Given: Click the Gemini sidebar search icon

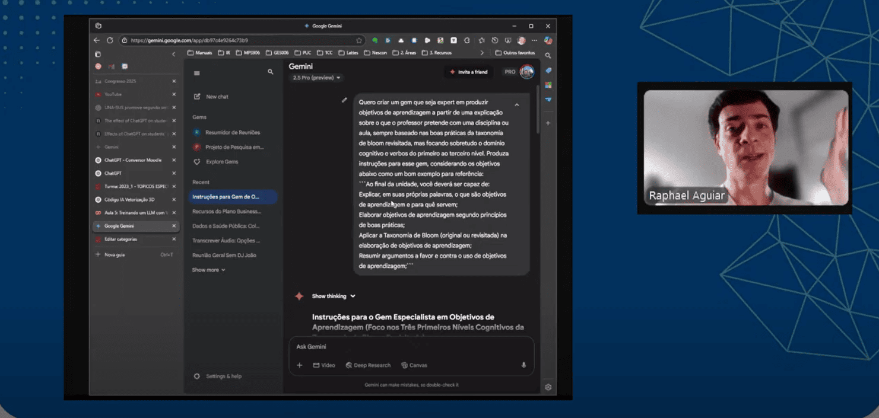Looking at the screenshot, I should point(271,72).
